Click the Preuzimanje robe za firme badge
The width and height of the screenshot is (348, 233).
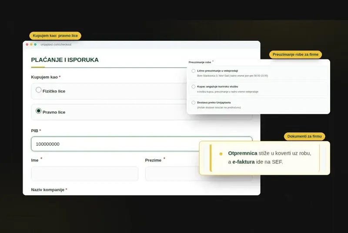(x=295, y=54)
